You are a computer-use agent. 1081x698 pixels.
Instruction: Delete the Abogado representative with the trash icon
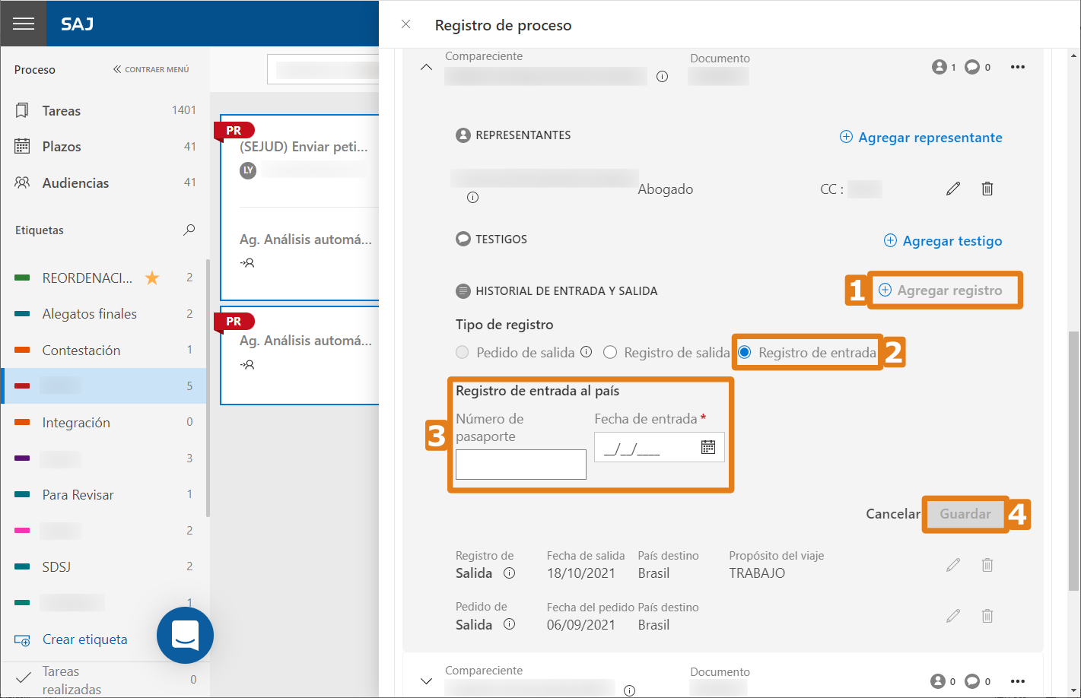point(987,189)
